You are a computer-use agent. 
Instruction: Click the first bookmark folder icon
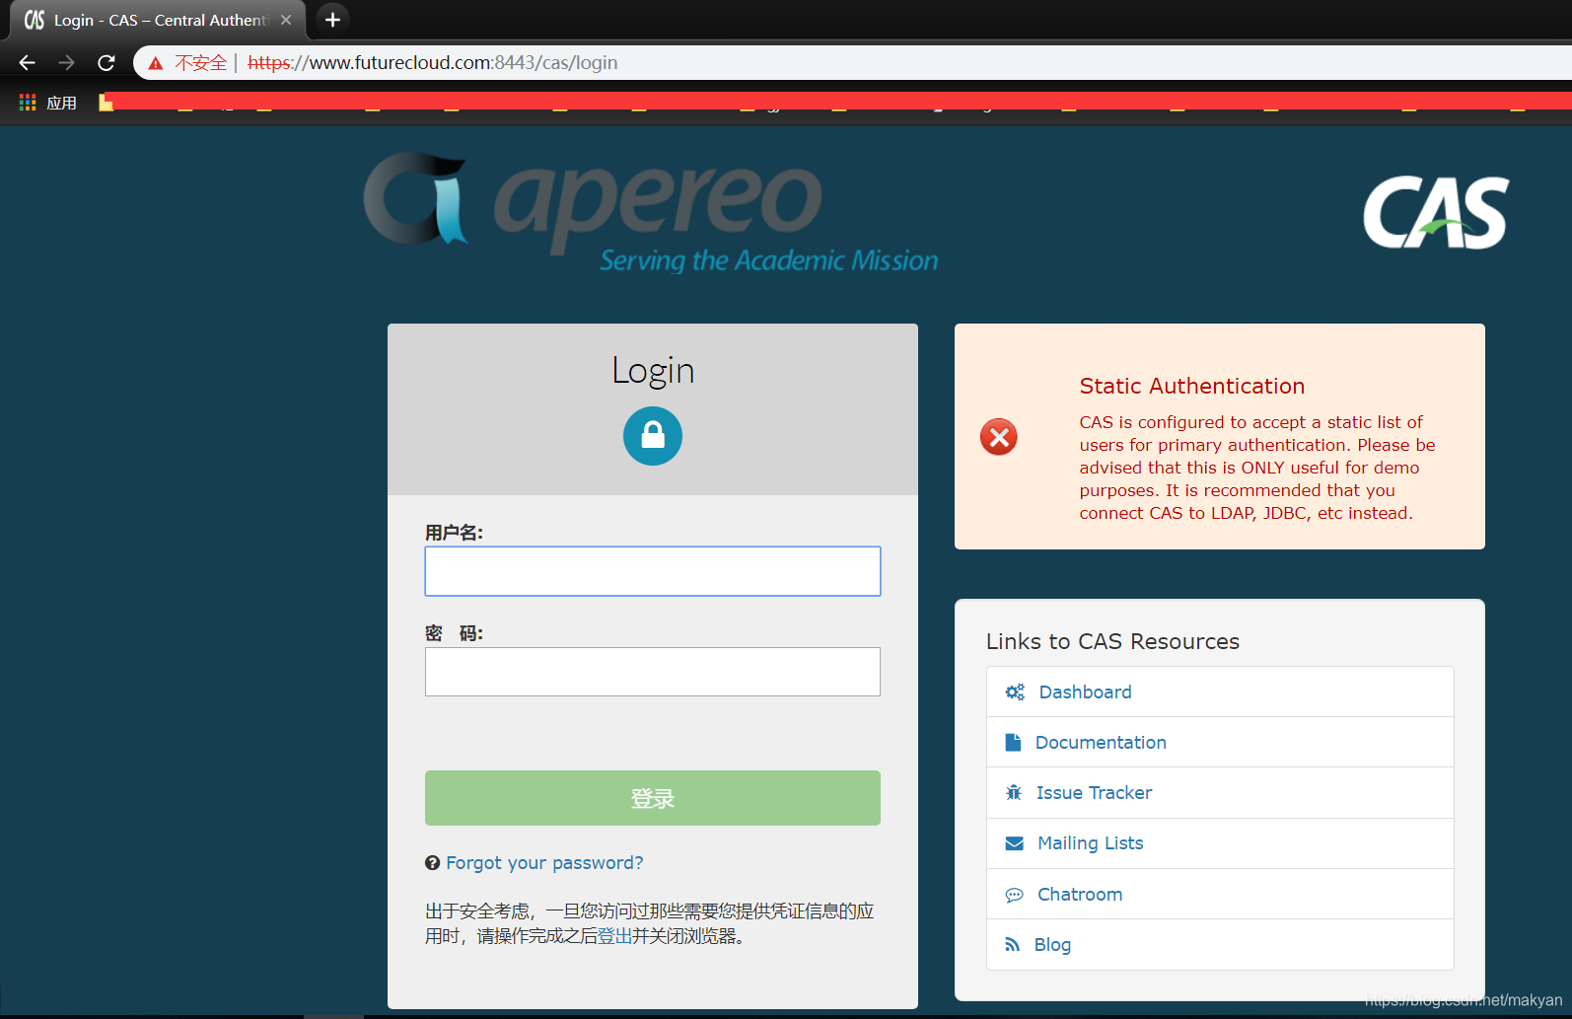tap(106, 103)
